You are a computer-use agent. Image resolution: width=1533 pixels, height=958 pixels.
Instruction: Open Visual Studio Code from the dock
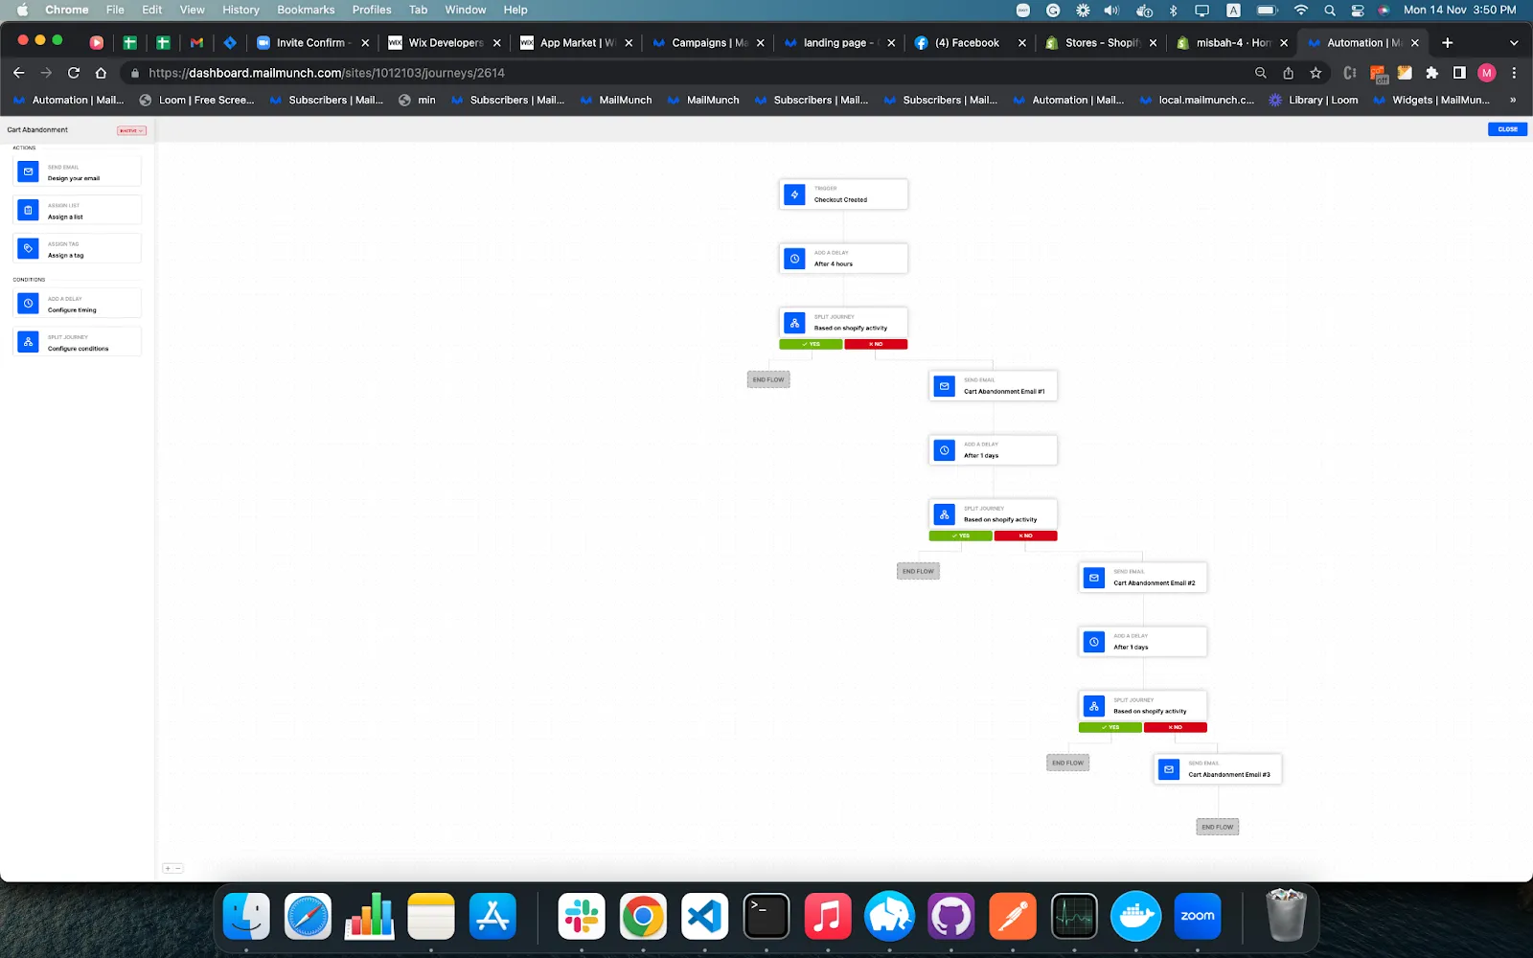pyautogui.click(x=704, y=917)
